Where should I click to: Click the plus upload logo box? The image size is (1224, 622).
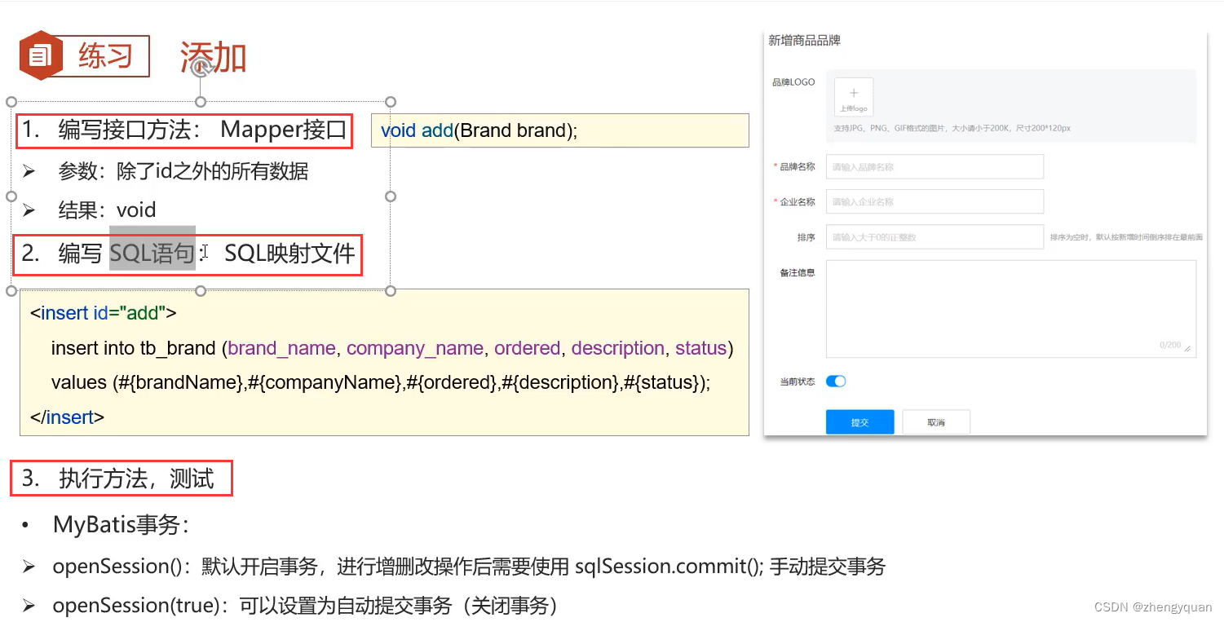point(854,99)
